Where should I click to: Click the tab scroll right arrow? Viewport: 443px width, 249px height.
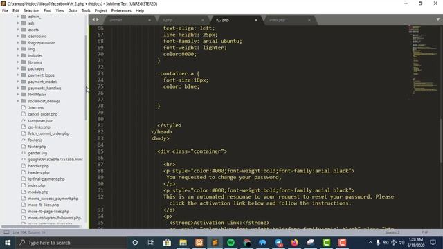(x=98, y=19)
